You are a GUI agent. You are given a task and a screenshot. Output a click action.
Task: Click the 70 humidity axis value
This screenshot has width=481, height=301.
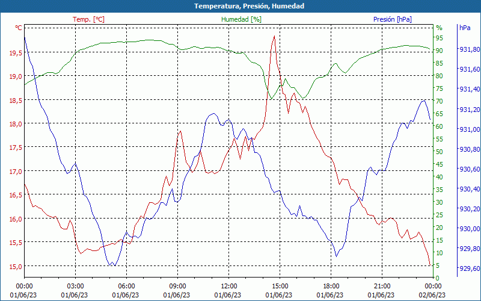[x=440, y=101]
